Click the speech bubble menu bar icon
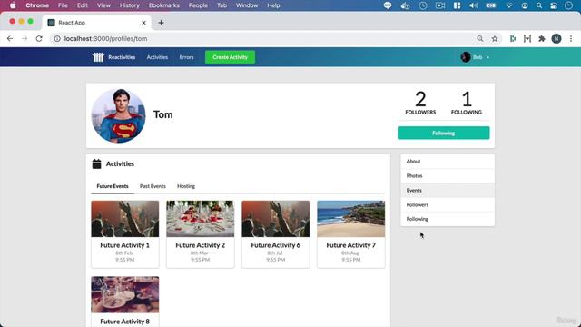Viewport: 581px width, 327px height. click(388, 5)
